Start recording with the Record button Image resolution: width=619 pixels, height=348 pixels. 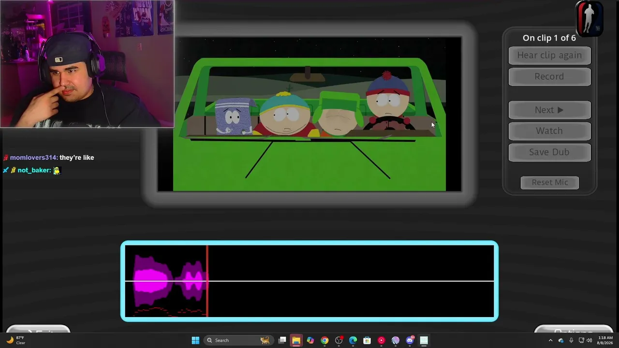click(x=549, y=76)
